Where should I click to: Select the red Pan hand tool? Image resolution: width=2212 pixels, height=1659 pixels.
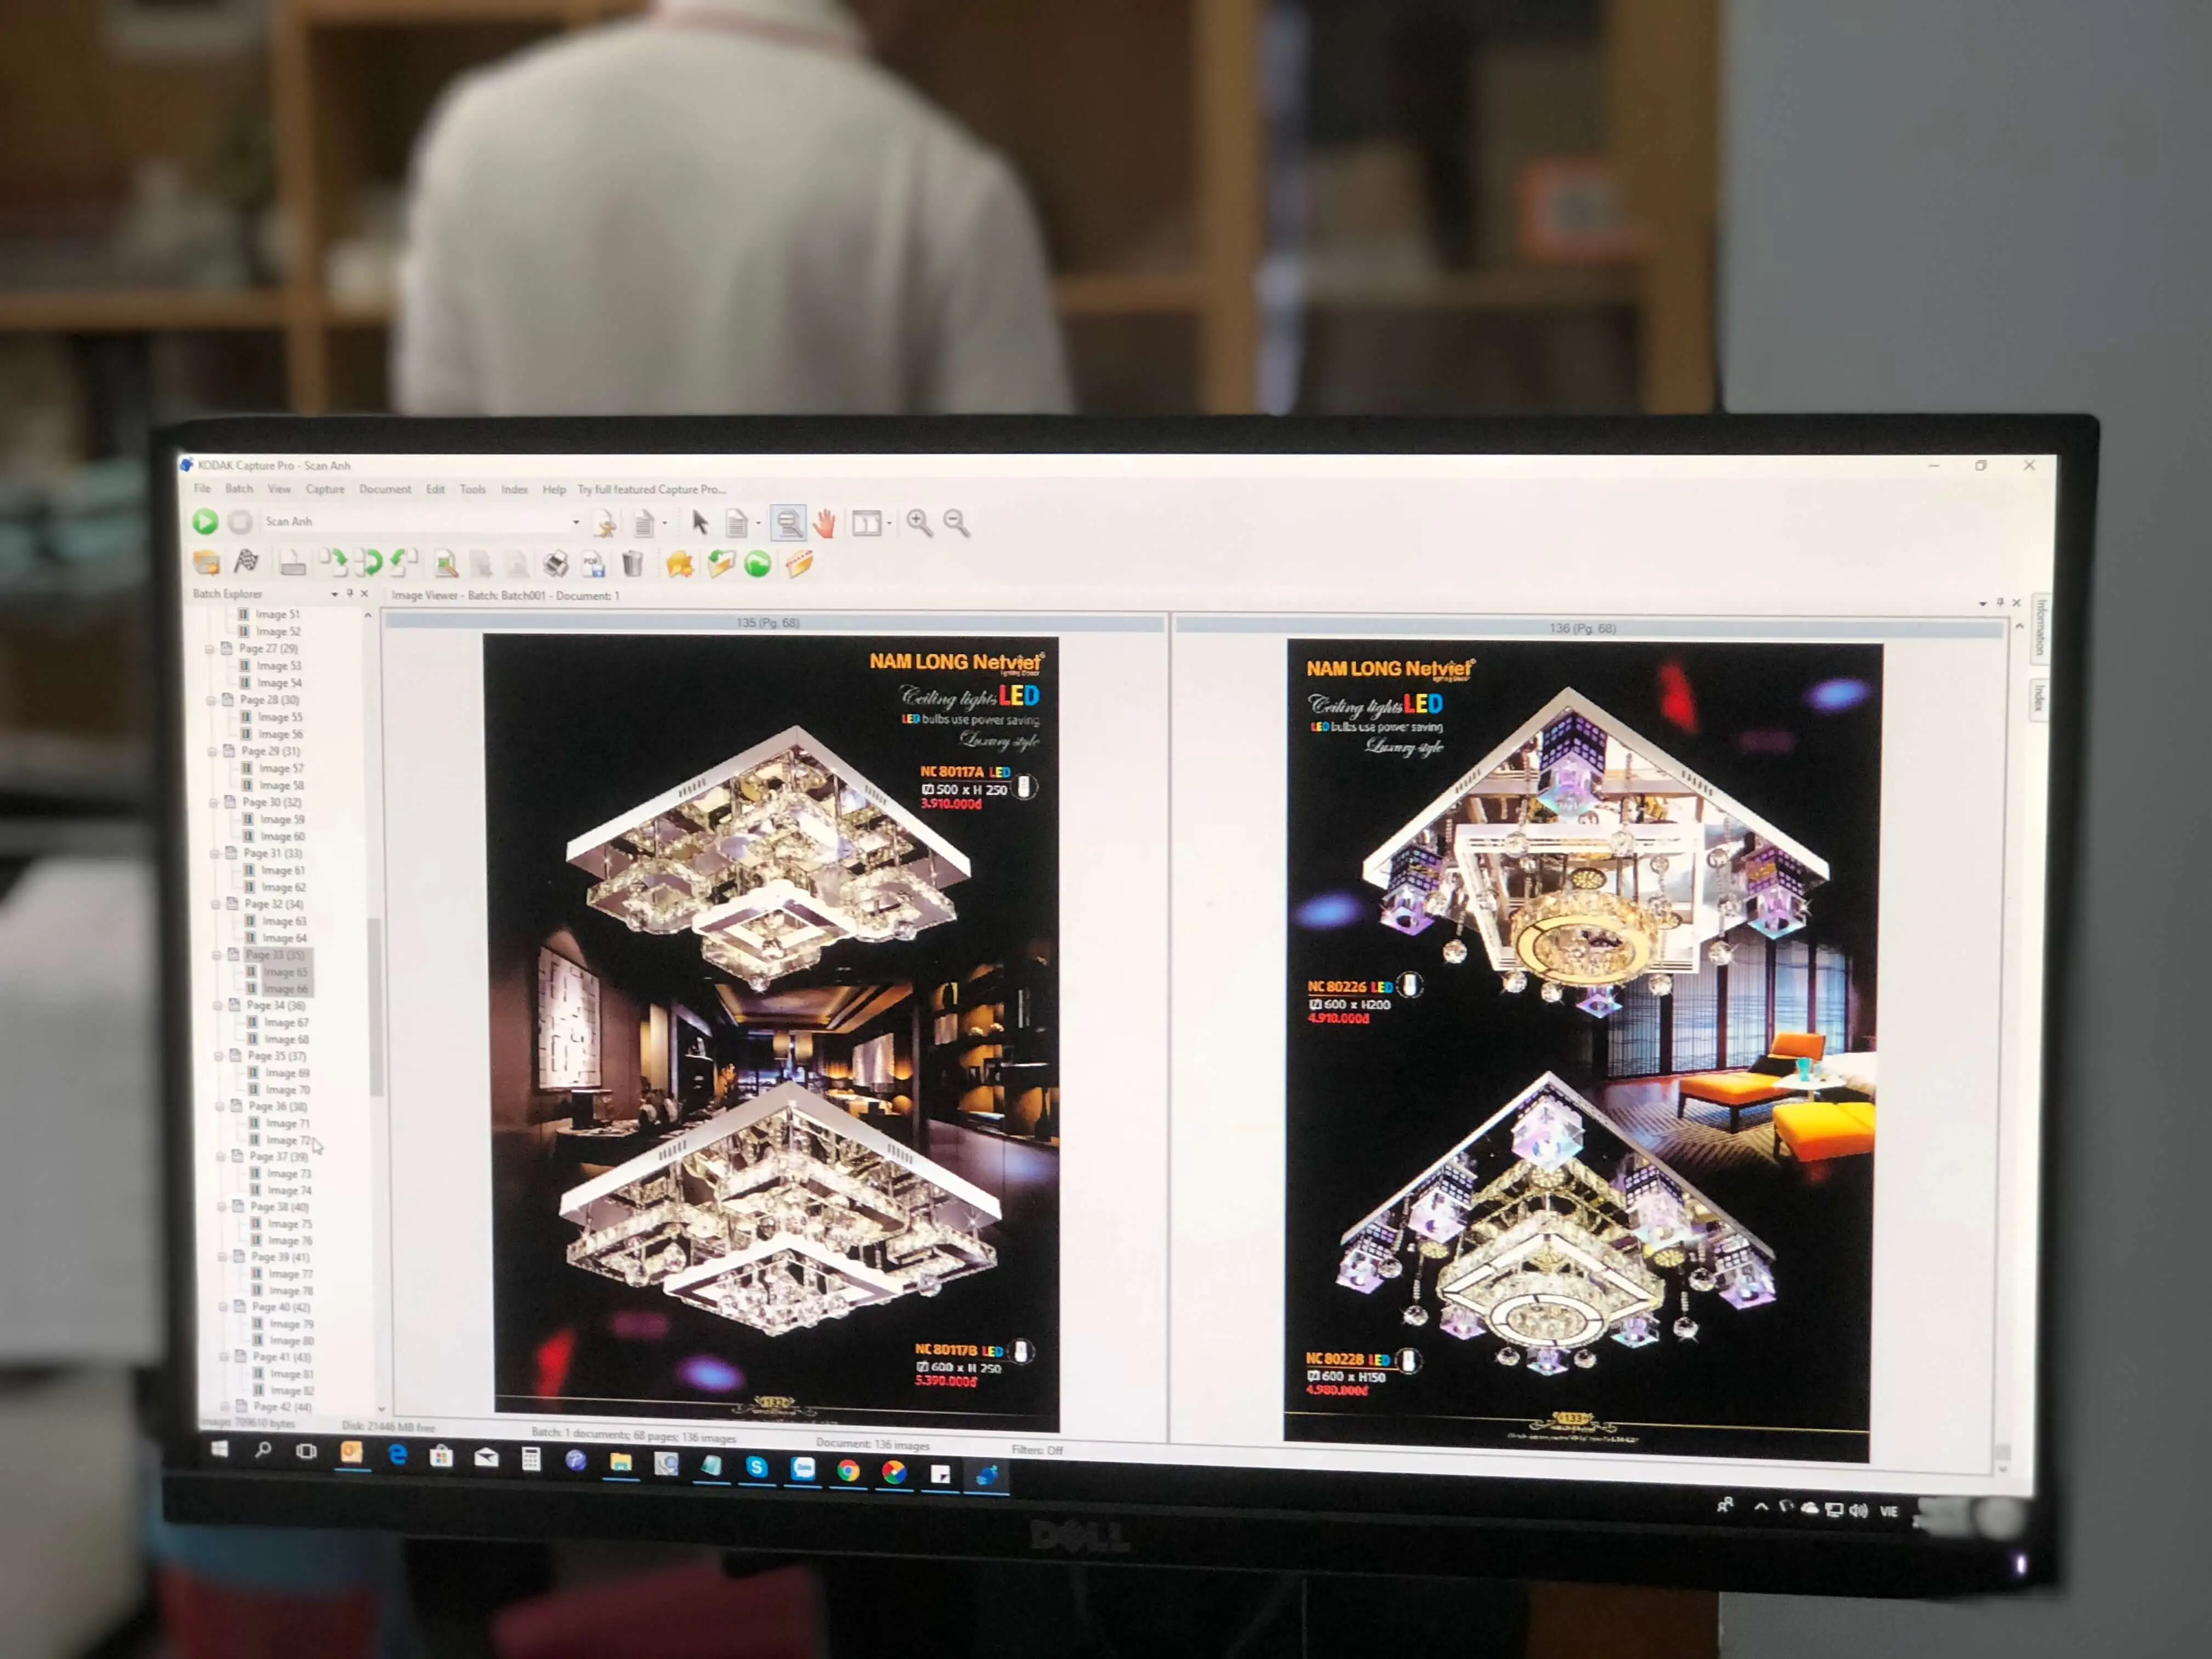tap(824, 523)
